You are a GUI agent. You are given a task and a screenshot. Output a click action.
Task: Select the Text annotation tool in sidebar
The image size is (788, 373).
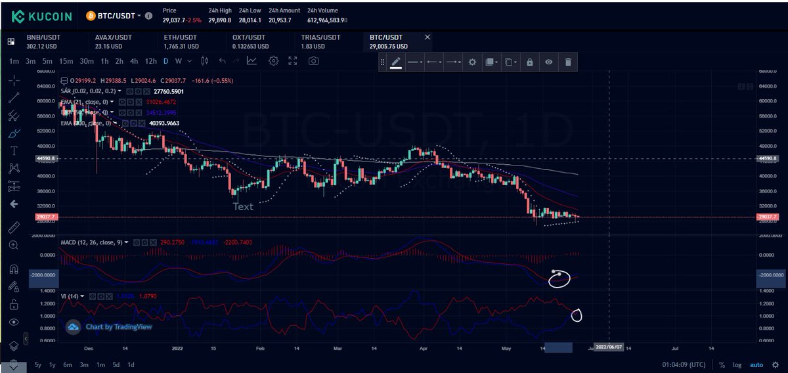(x=14, y=151)
